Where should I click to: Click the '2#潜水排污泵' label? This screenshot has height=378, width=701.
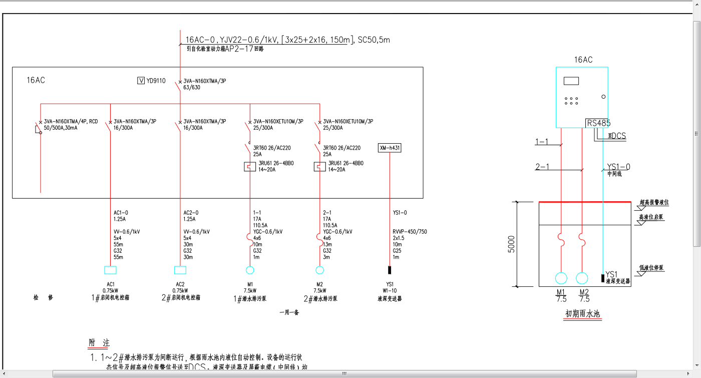[320, 298]
